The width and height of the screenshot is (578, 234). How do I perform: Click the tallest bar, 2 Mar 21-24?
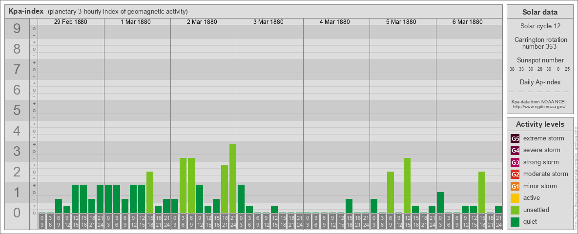coord(232,179)
